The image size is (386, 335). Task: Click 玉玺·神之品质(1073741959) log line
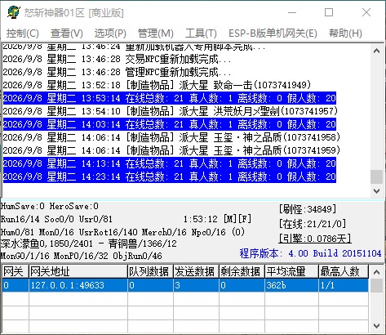click(x=171, y=150)
